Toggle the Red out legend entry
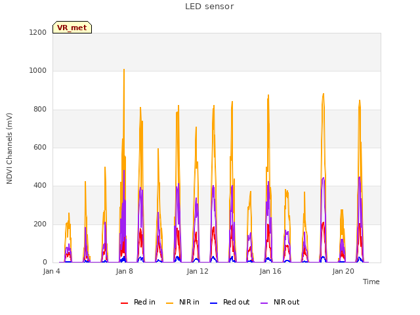 click(230, 302)
